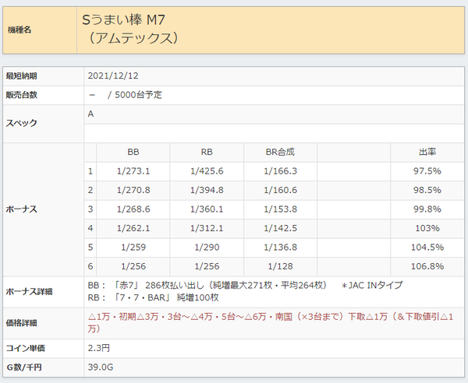The image size is (468, 383).
Task: Click the '機種名' header label
Action: point(19,30)
